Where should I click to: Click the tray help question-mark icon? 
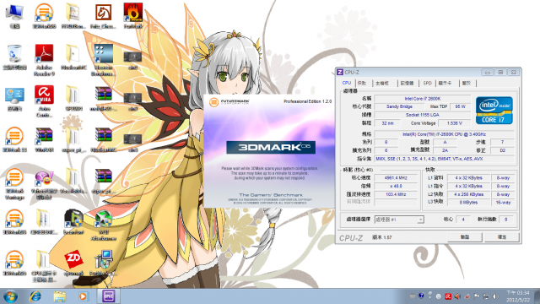click(x=421, y=296)
